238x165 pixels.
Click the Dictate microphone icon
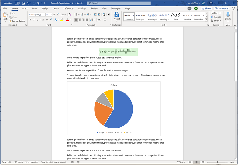[228, 15]
